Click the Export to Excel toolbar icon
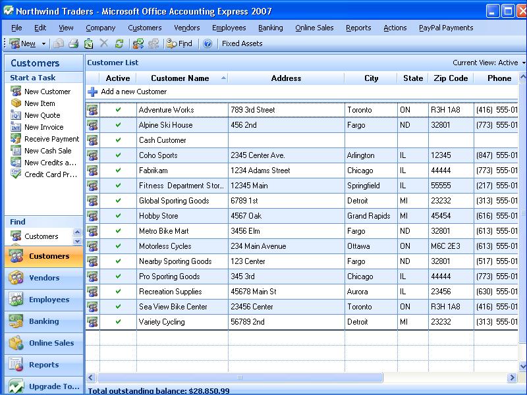Image resolution: width=527 pixels, height=395 pixels. click(x=88, y=43)
